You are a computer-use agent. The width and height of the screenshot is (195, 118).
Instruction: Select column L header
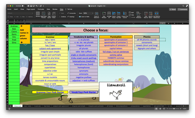coord(163,23)
